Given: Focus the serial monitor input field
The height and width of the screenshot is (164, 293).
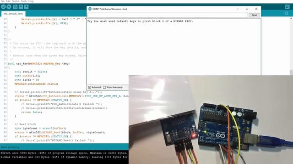Looking at the screenshot, I should coord(168,15).
